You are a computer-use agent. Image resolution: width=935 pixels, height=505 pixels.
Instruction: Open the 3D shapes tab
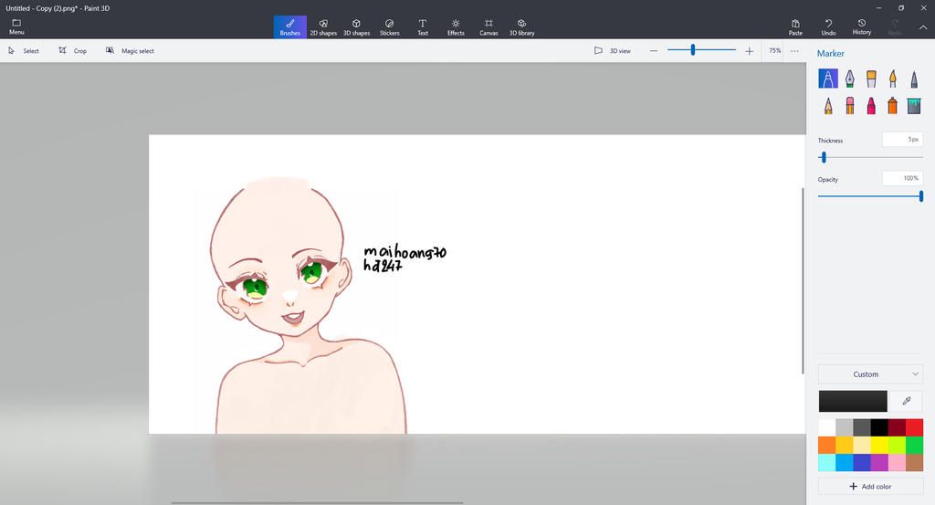(357, 26)
